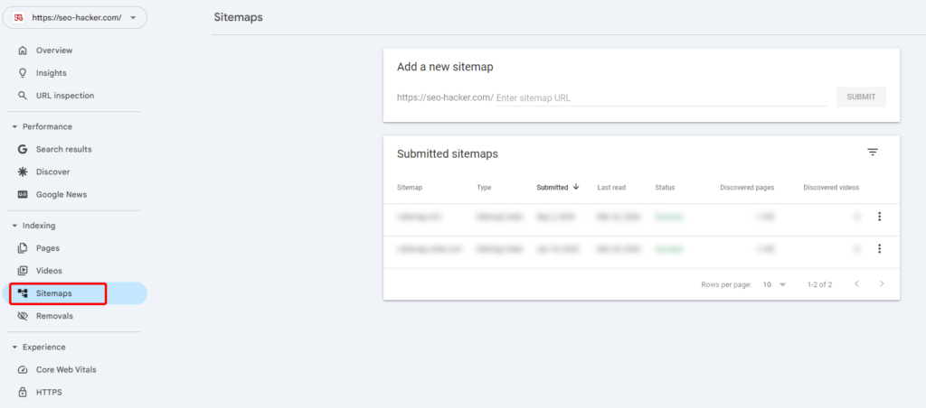Change Rows per page dropdown value
The width and height of the screenshot is (926, 408).
pos(774,284)
